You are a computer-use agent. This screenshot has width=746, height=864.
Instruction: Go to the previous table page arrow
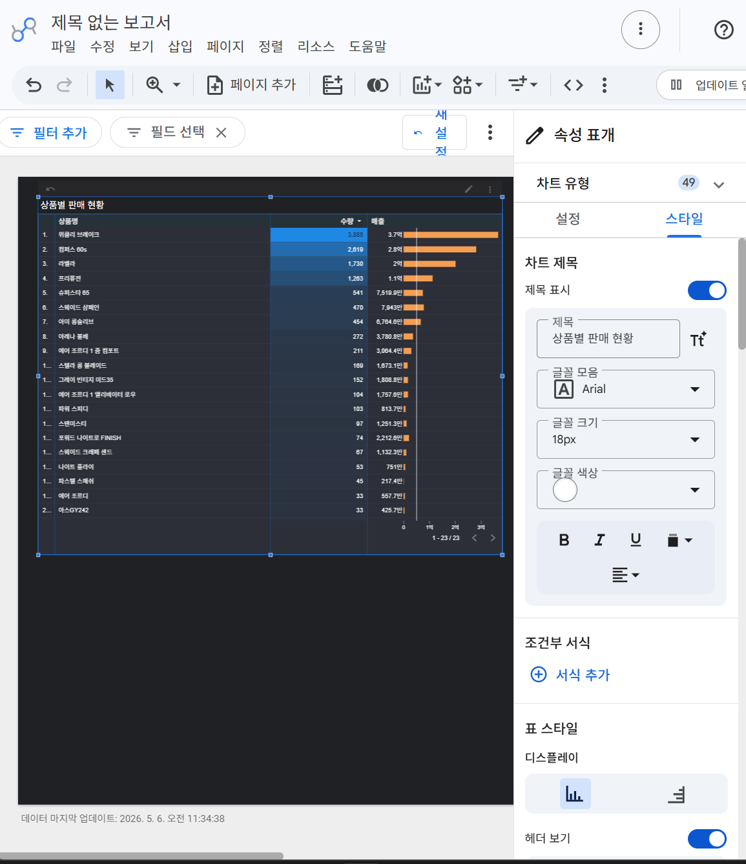click(x=475, y=537)
